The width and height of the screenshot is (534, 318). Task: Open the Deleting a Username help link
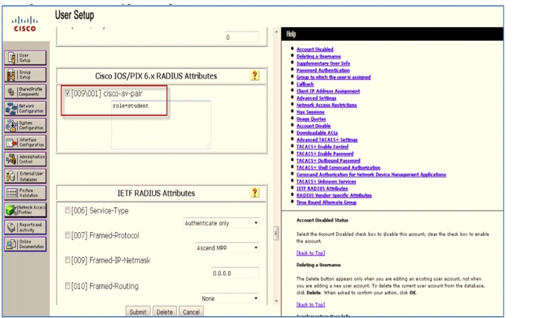(318, 56)
